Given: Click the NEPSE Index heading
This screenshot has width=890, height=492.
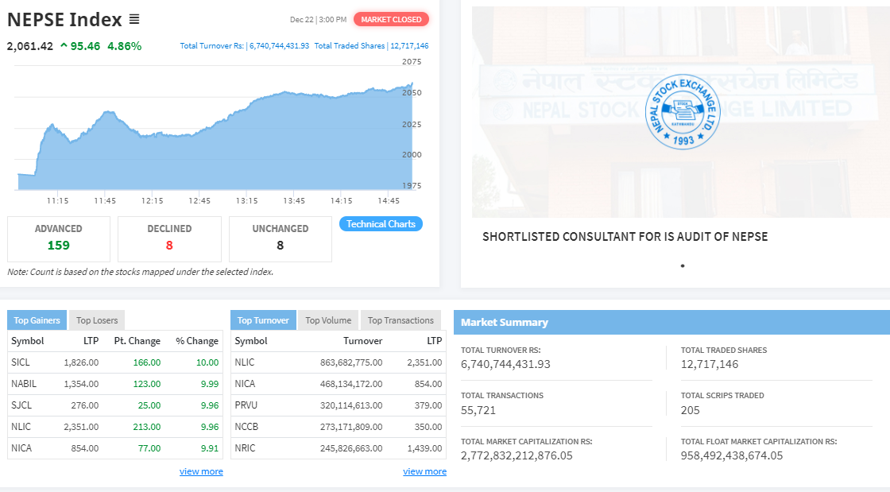Looking at the screenshot, I should (64, 19).
